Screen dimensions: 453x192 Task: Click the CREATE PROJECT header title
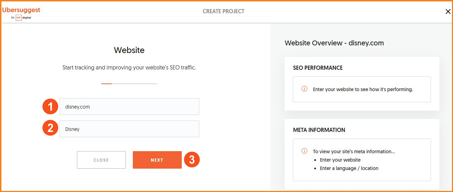(x=223, y=12)
